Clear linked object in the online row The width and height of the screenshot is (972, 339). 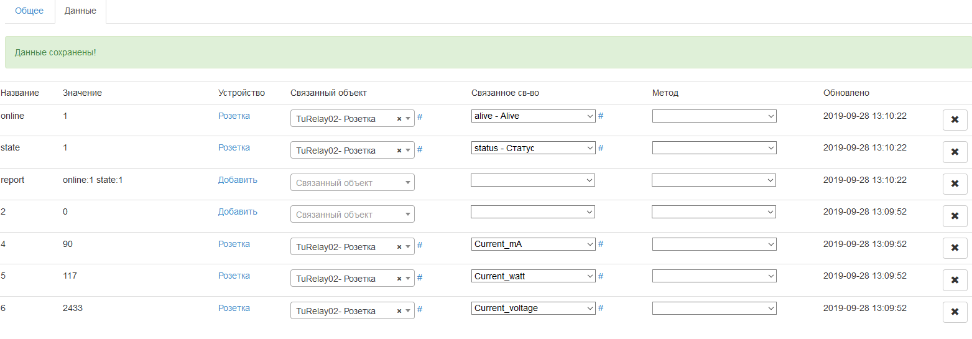[x=399, y=119]
